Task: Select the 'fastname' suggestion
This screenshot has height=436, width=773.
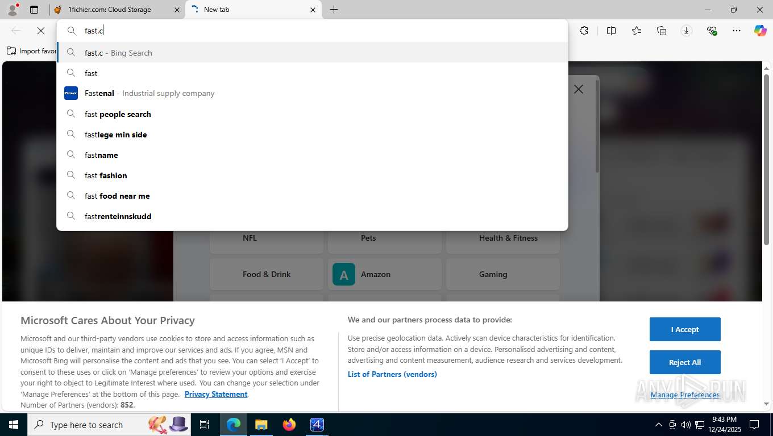Action: coord(313,155)
